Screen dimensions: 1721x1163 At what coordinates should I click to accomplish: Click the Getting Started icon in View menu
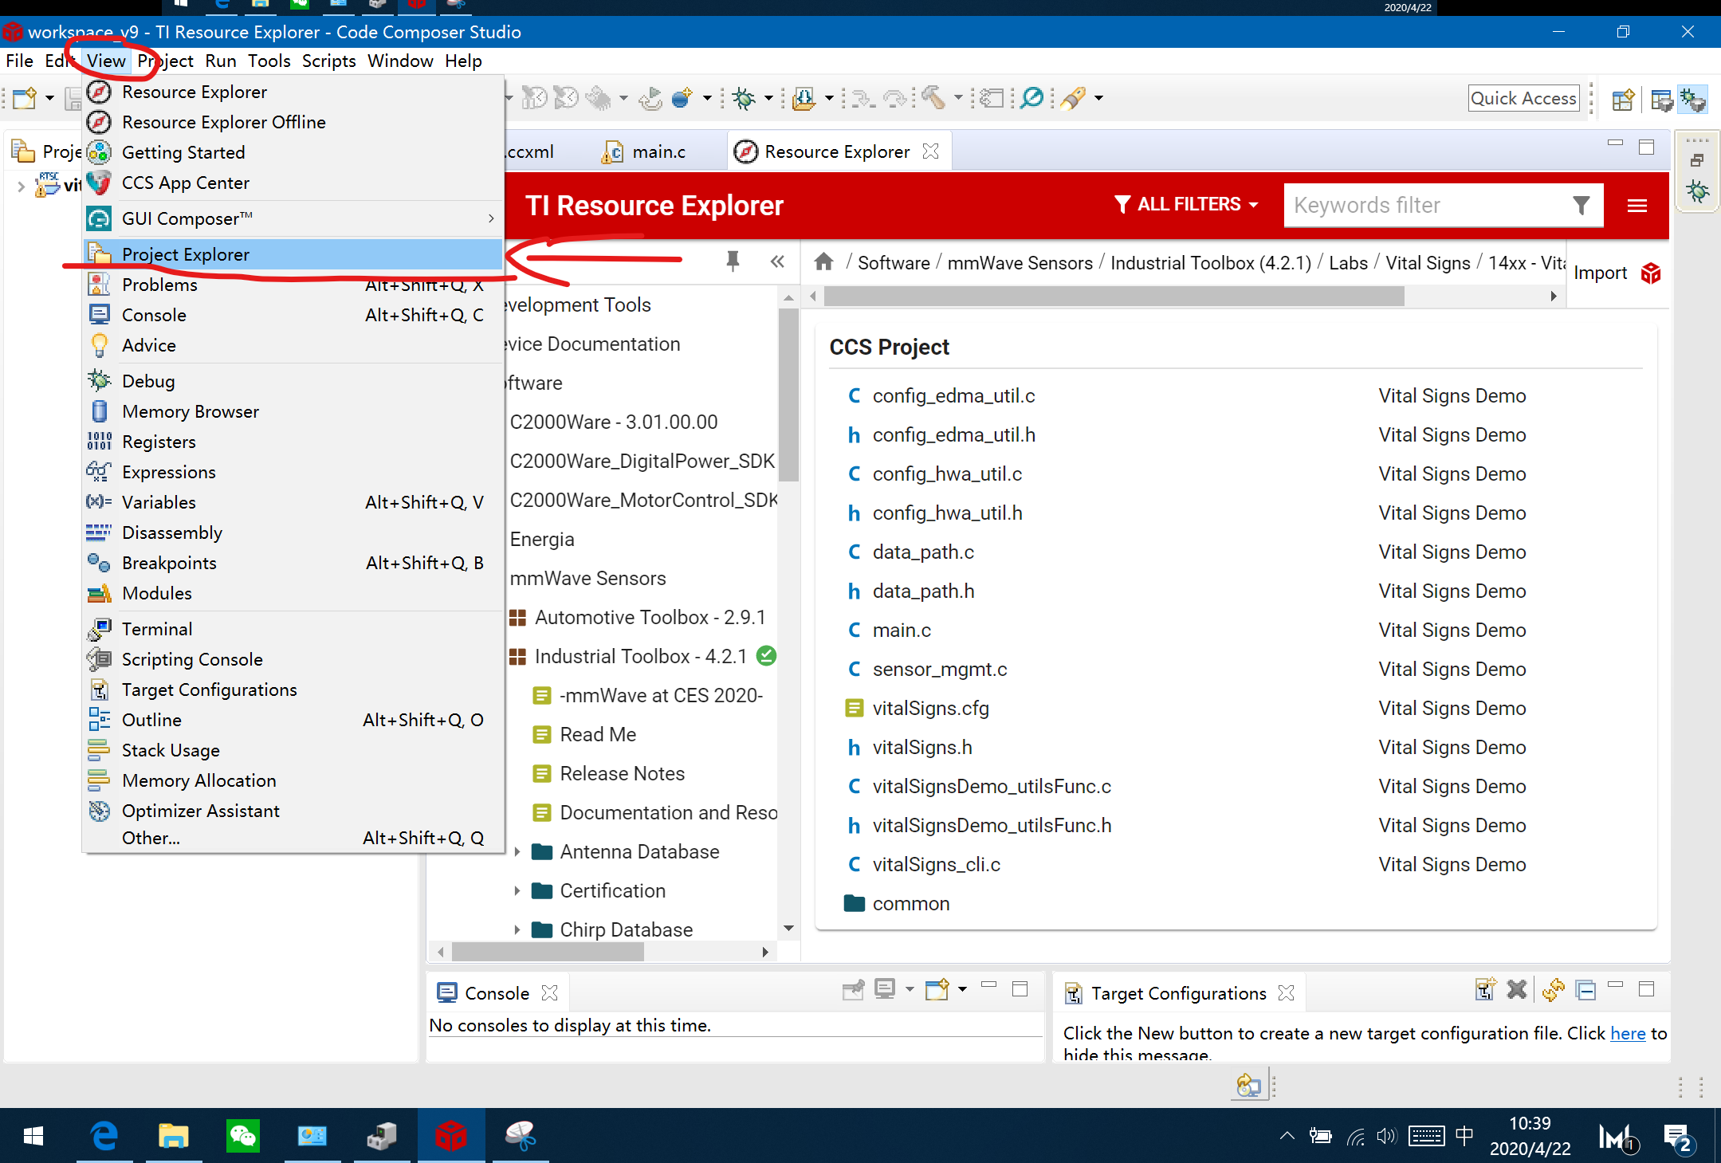[x=99, y=152]
